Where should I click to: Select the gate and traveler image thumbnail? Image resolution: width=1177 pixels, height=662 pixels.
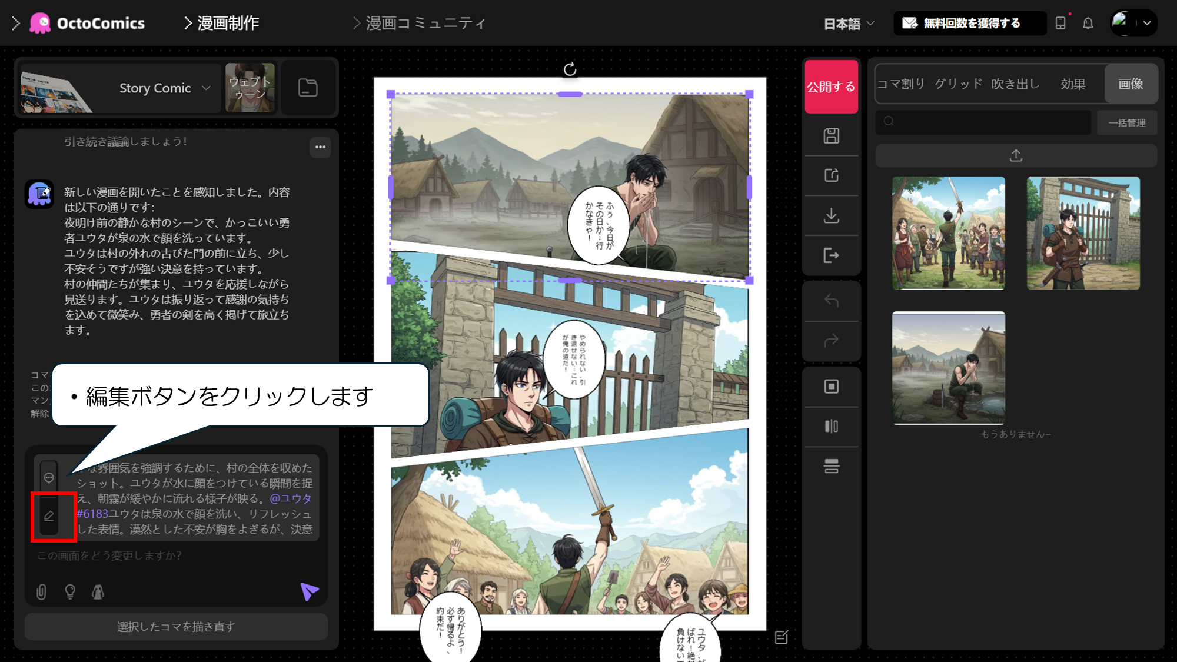[1083, 233]
